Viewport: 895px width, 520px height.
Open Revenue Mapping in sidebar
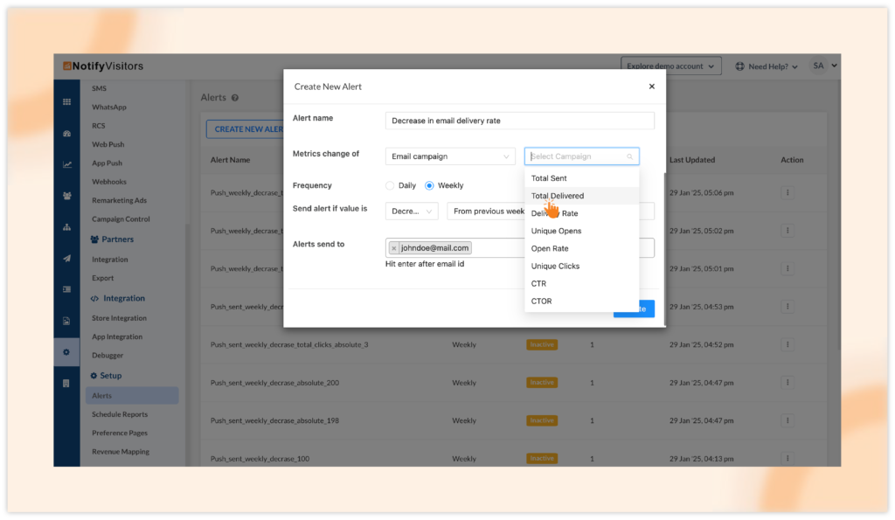tap(121, 452)
